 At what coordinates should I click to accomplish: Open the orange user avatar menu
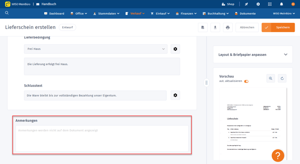pyautogui.click(x=293, y=4)
